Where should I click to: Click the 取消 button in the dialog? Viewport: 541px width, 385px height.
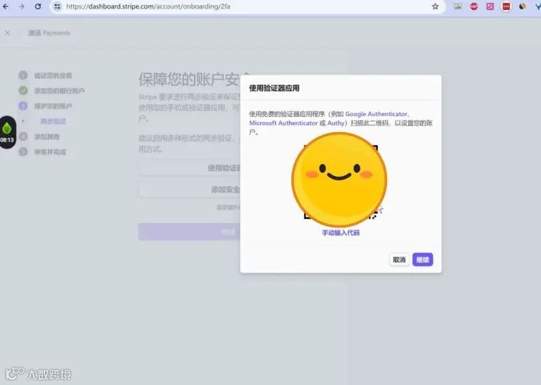pos(399,260)
